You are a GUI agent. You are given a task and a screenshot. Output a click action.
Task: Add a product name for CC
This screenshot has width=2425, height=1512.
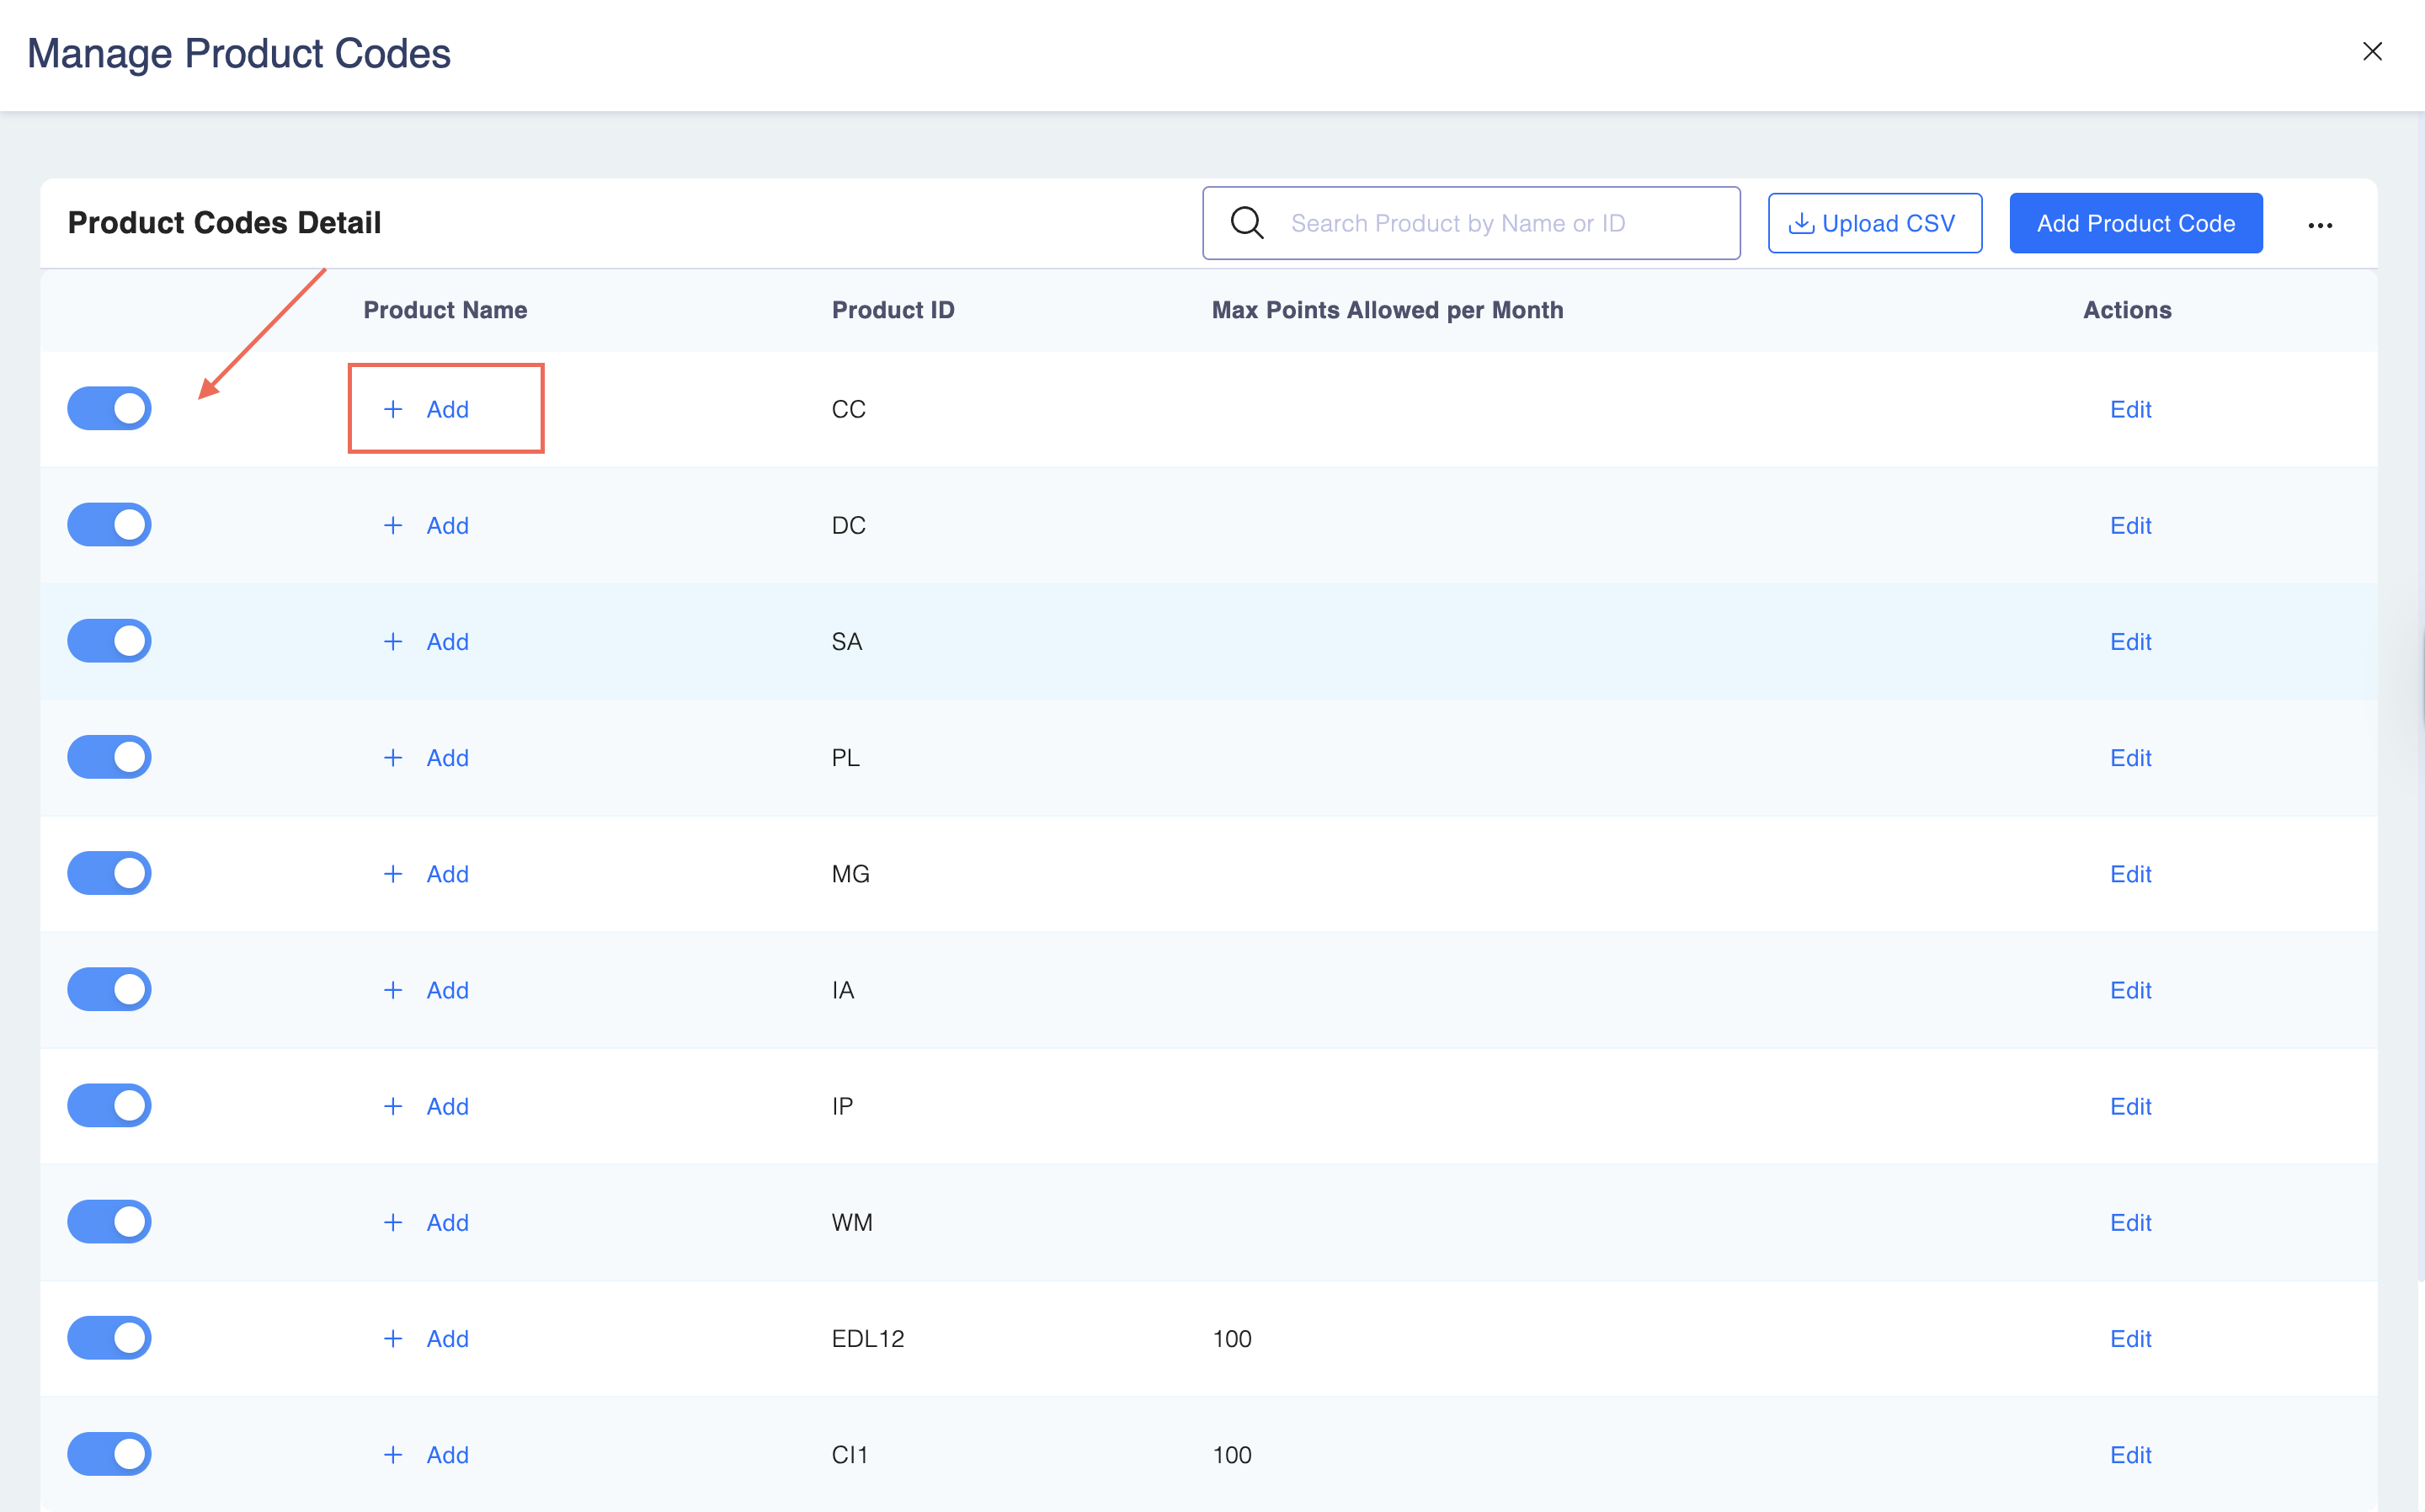click(446, 409)
